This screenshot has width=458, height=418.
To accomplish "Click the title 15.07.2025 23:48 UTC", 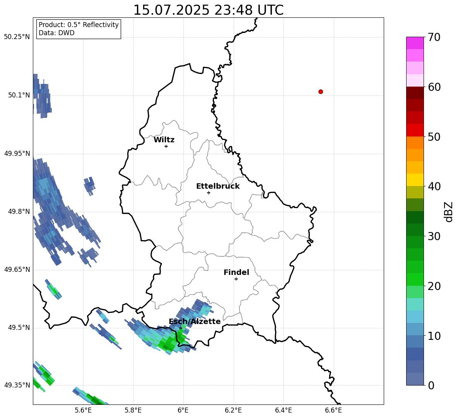I will point(208,10).
